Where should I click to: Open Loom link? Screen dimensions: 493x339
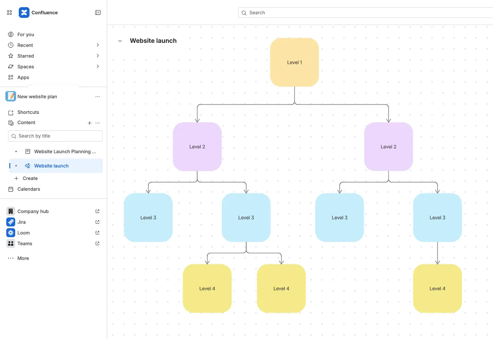pos(24,233)
